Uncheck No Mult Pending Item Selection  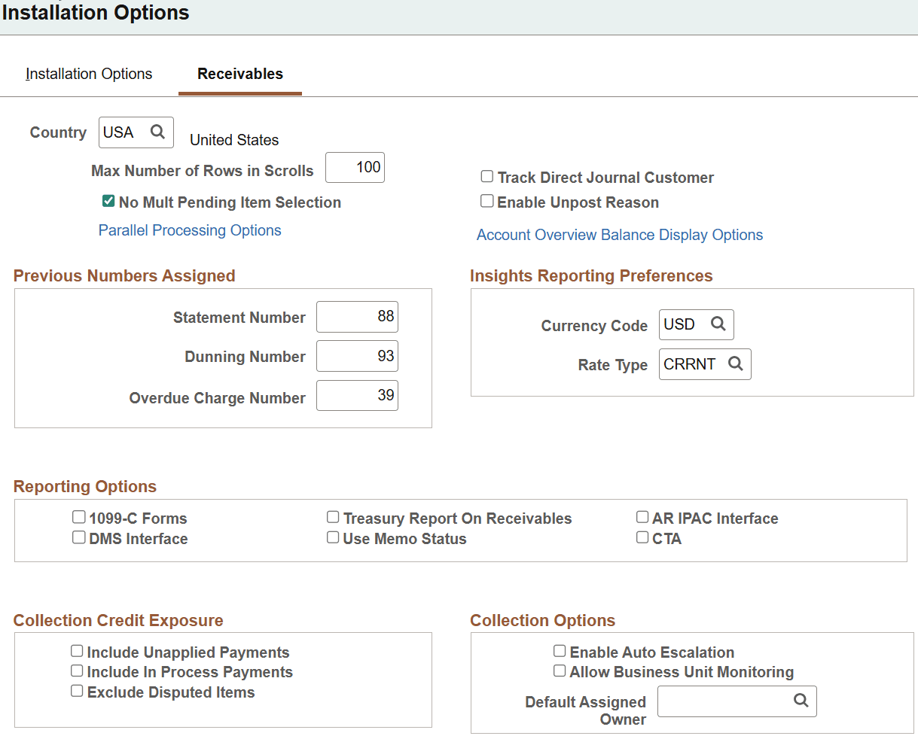click(108, 202)
